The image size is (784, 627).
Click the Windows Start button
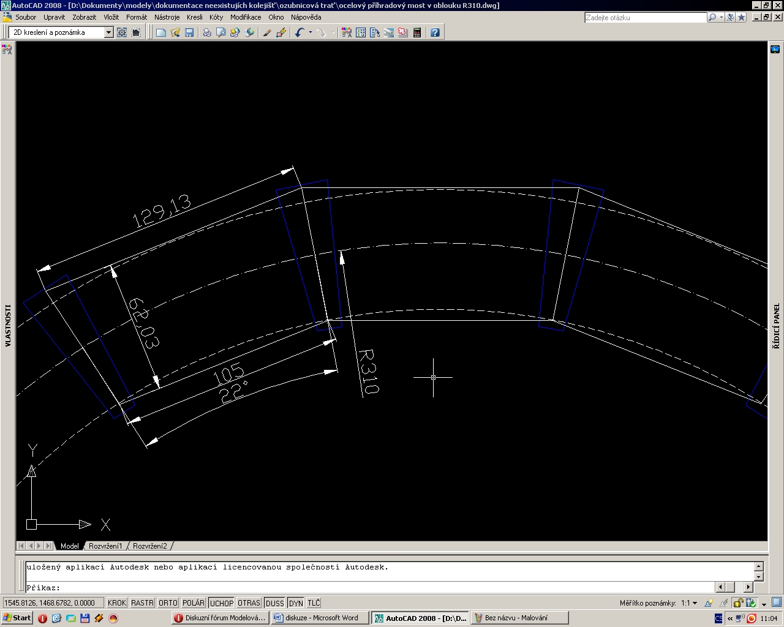(17, 618)
